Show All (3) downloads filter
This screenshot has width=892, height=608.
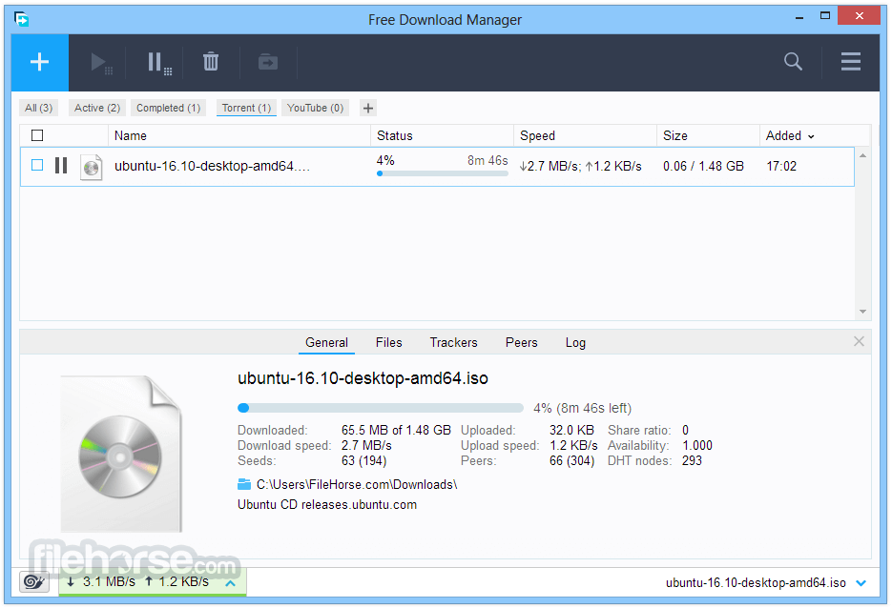click(x=39, y=108)
